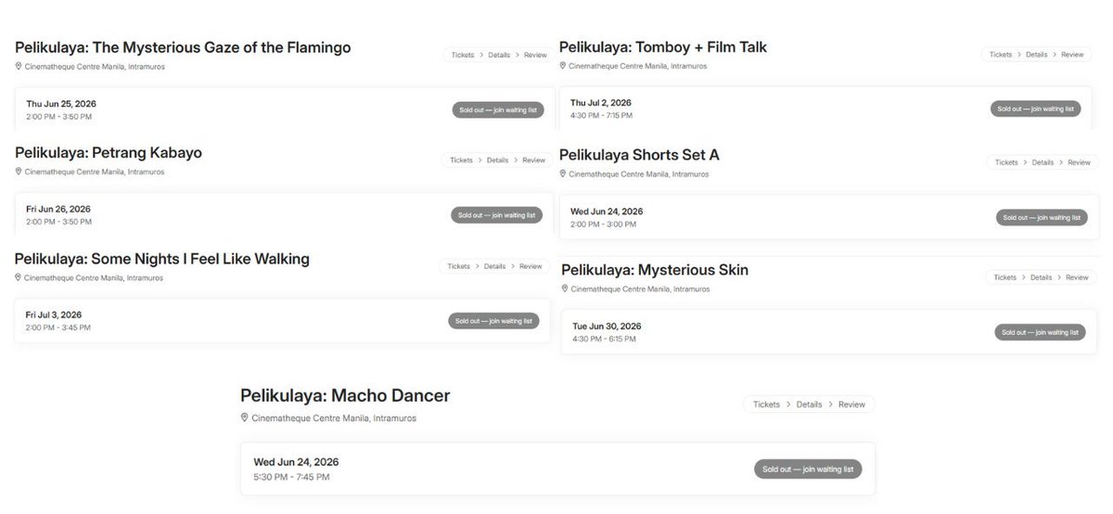The height and width of the screenshot is (514, 1113).
Task: Click the time '2:00 PM - 3:45 PM'
Action: pos(58,328)
